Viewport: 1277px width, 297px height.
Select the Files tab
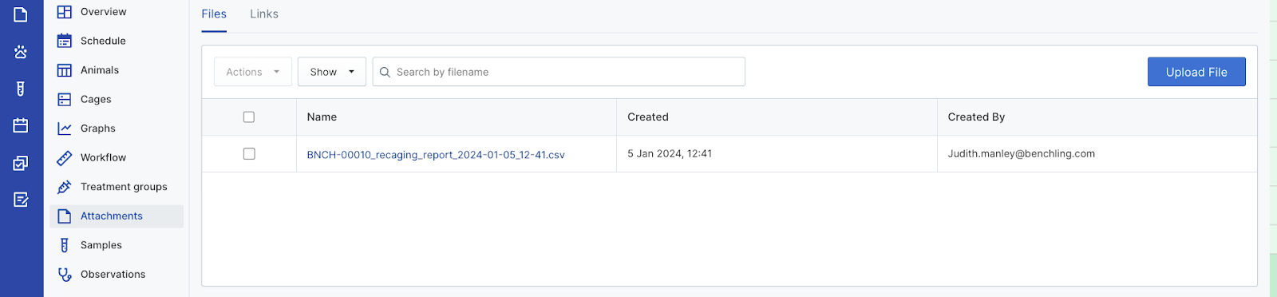point(214,14)
